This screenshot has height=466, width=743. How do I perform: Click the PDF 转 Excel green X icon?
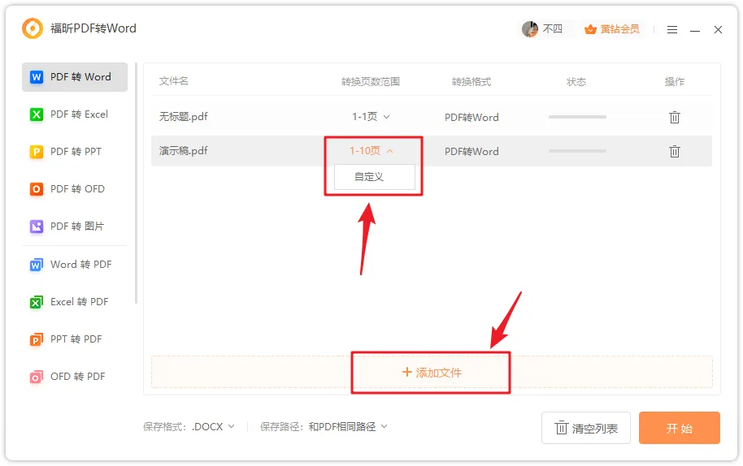point(37,114)
